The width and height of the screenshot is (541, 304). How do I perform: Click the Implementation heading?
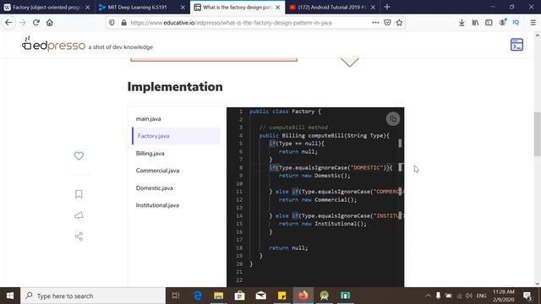(175, 87)
